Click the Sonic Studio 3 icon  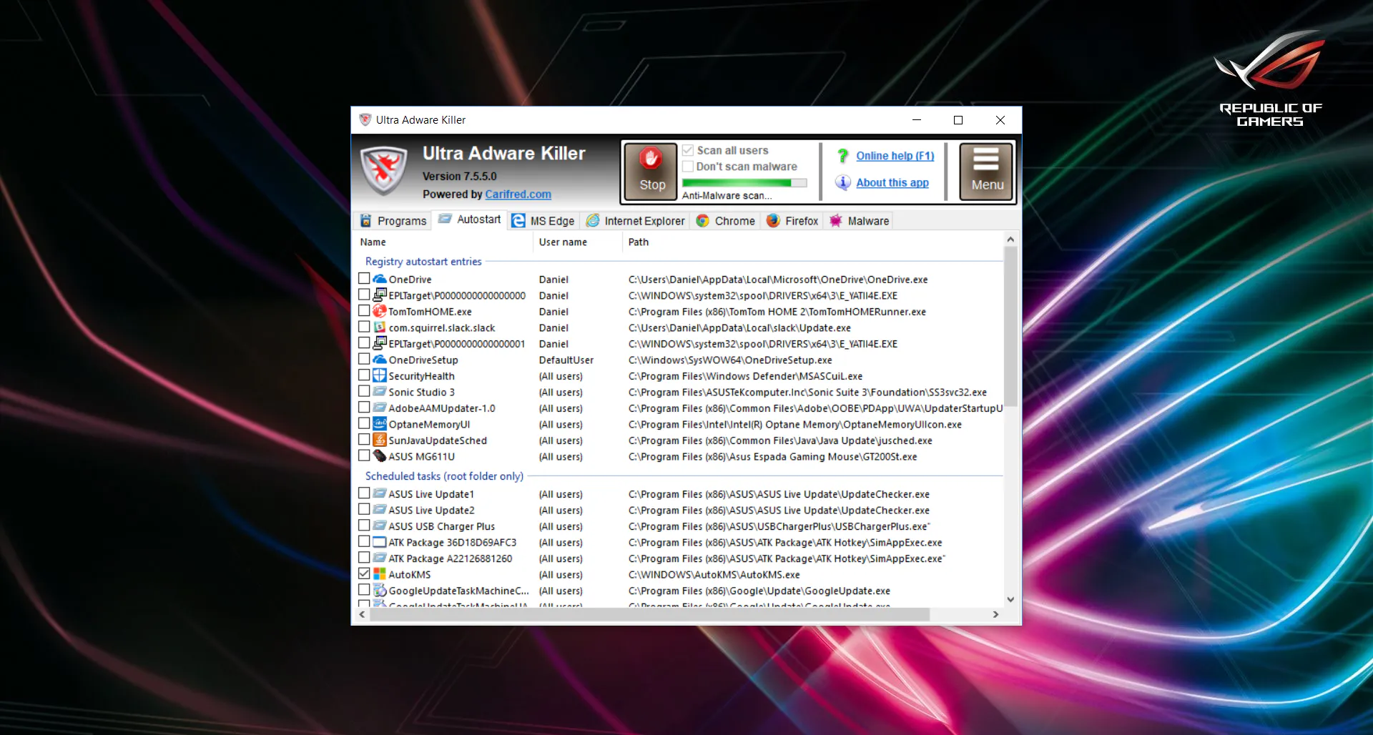(380, 391)
